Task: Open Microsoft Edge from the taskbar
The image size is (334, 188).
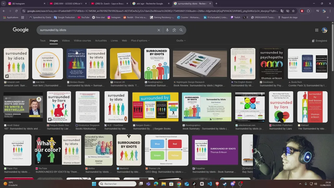Action: [x=156, y=184]
